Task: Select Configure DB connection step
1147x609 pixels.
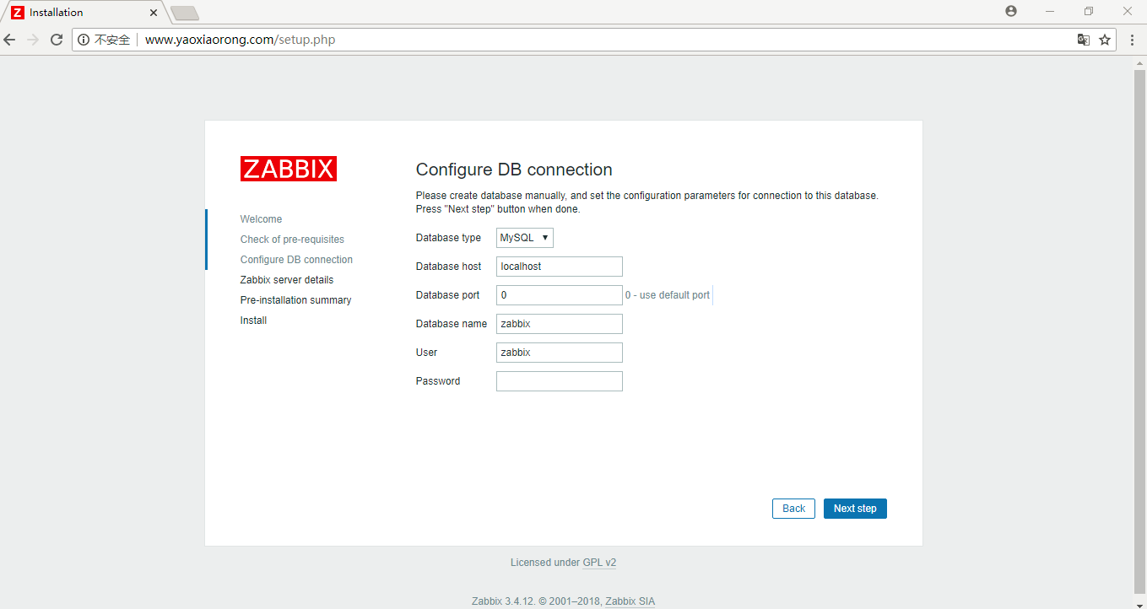Action: point(296,260)
